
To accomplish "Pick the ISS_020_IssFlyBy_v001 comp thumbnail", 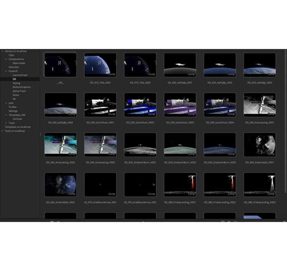I will pos(180,65).
